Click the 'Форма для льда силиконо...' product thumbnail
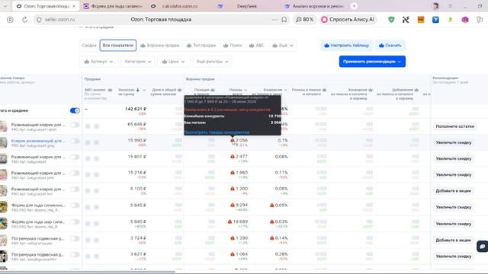 pos(3,207)
